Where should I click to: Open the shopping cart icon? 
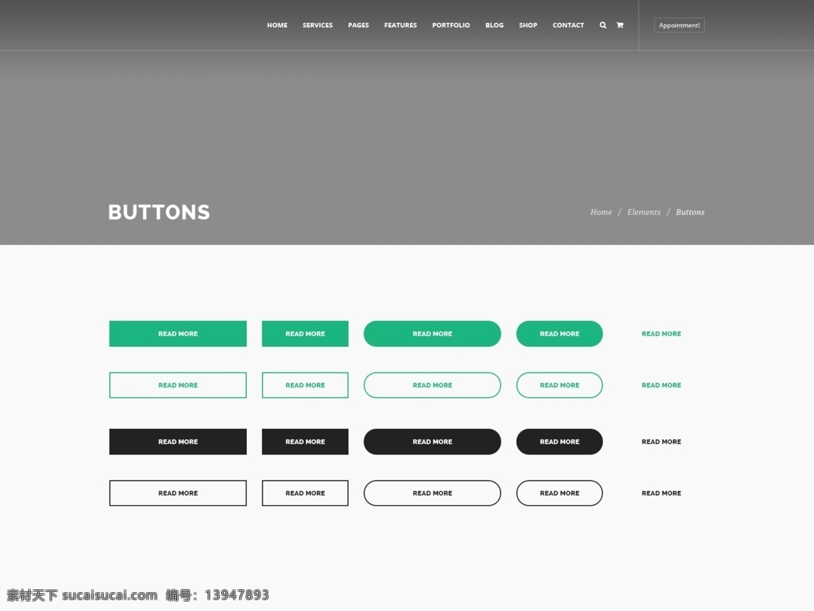[619, 25]
